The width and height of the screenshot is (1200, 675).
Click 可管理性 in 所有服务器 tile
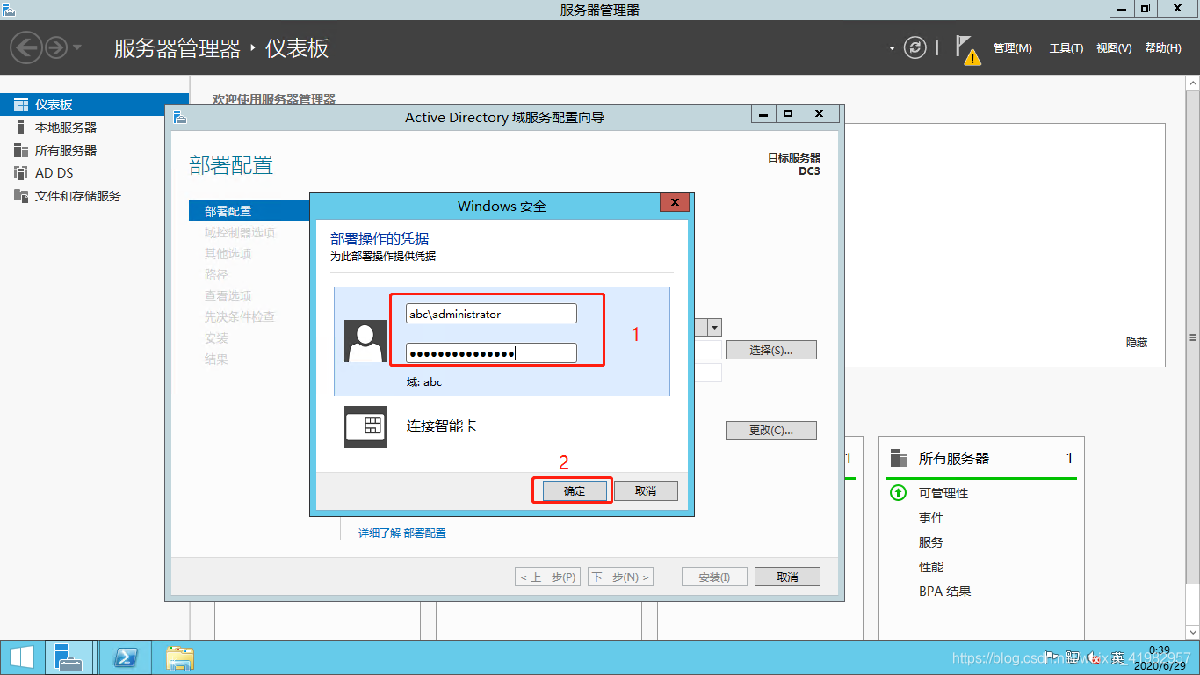click(943, 493)
